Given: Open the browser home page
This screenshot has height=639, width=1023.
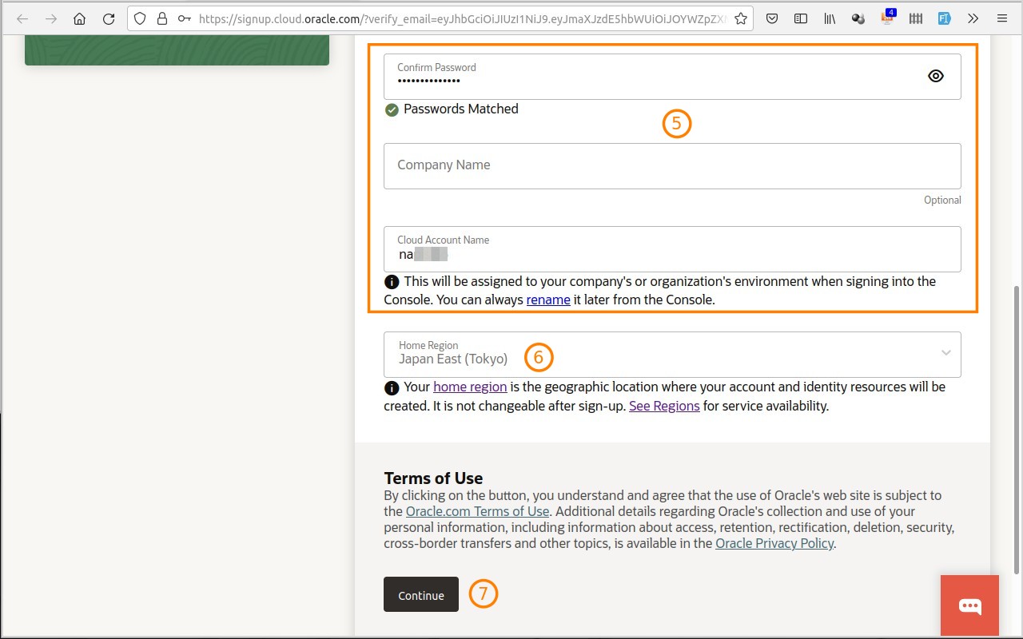Looking at the screenshot, I should tap(79, 18).
